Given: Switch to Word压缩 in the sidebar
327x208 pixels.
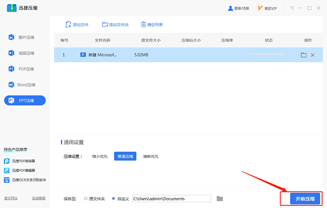Looking at the screenshot, I should [x=21, y=85].
